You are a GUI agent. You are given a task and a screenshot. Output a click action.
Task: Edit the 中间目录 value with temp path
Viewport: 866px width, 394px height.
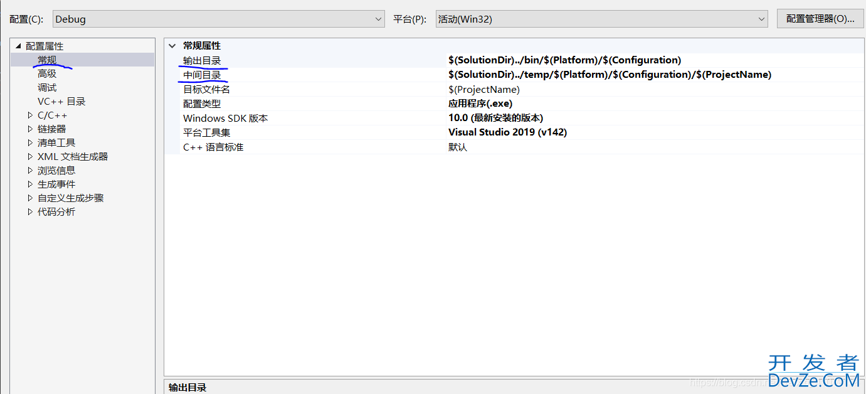coord(610,75)
